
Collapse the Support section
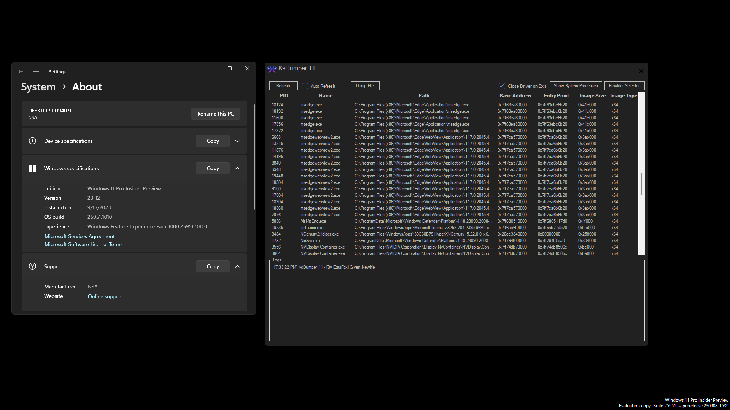(237, 266)
